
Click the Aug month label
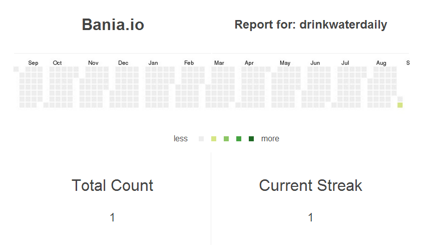pos(381,63)
